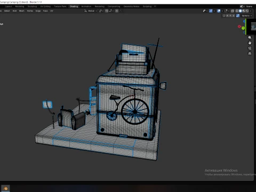Toggle proportional editing
Image resolution: width=256 pixels, height=192 pixels.
117,11
